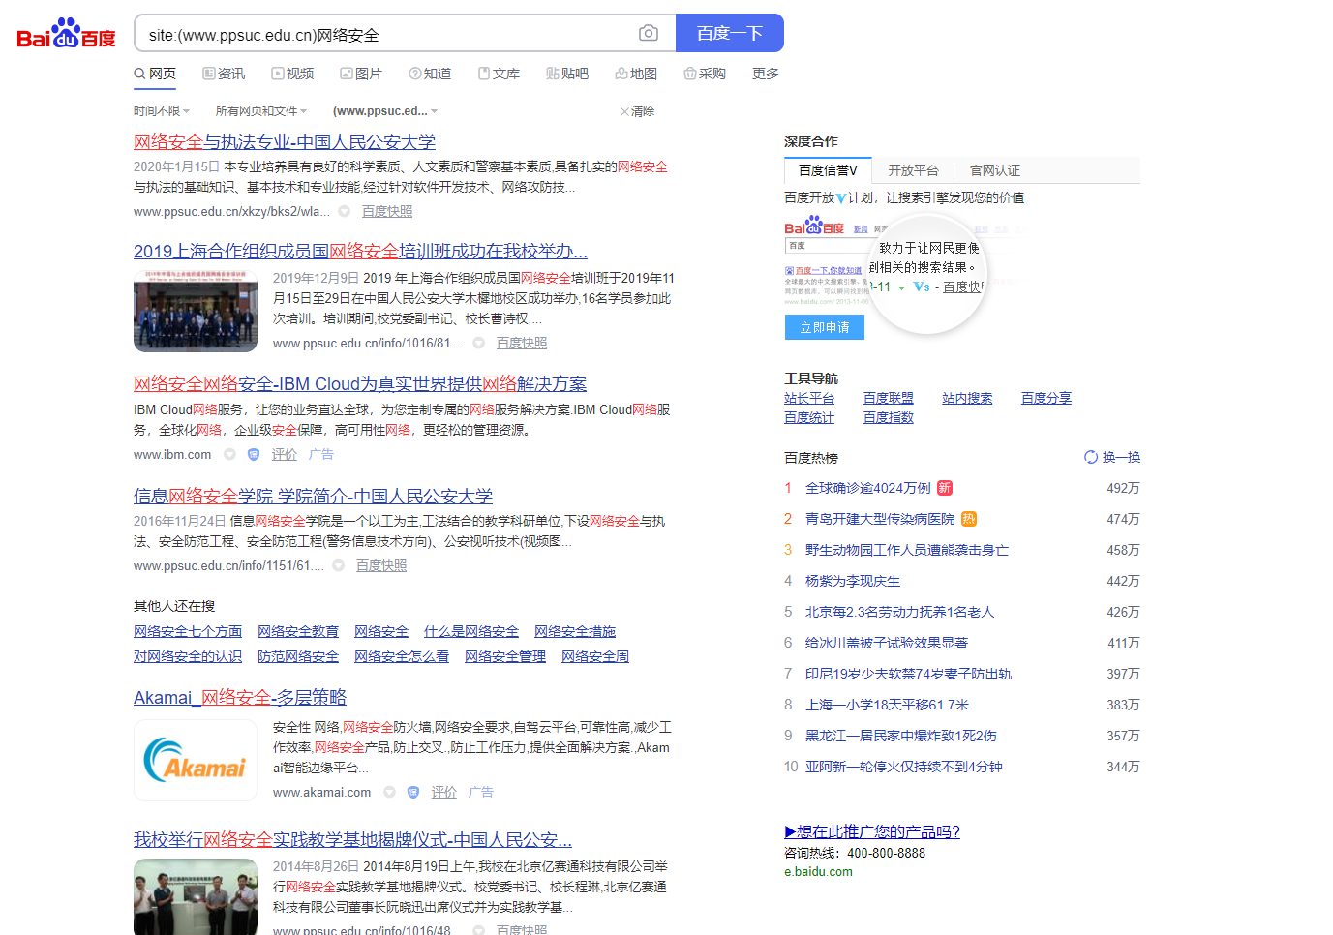Search related term 什么是网络安全

tap(471, 632)
